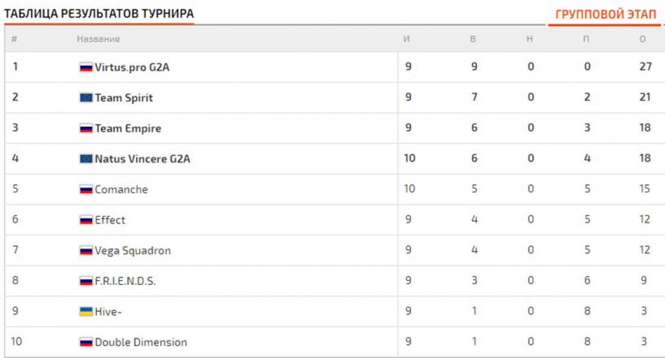The image size is (665, 358).
Task: Select the Таблица результатов турнира tab
Action: (x=99, y=13)
